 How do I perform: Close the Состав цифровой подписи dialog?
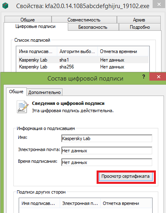point(158,77)
